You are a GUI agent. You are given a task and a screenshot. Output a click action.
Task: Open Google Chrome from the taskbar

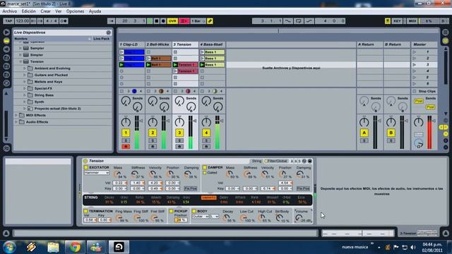coord(75,247)
